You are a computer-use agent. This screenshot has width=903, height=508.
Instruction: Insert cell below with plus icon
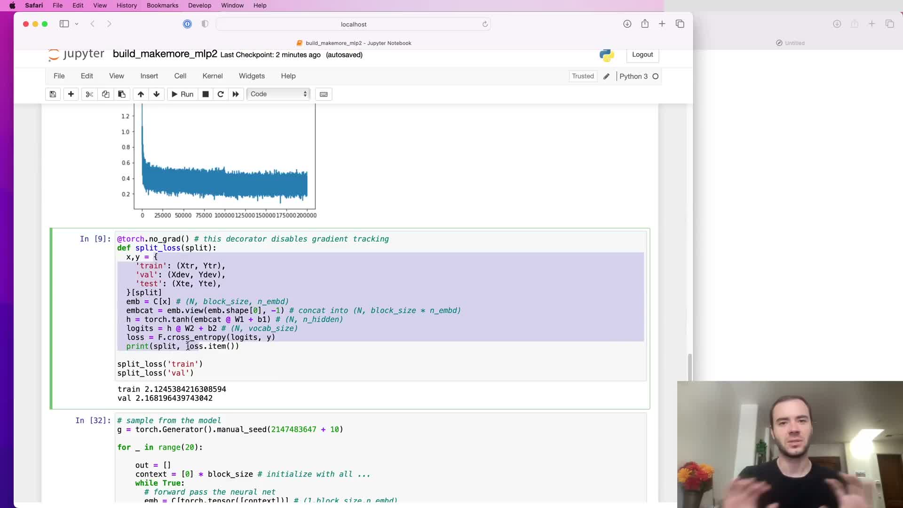tap(71, 94)
